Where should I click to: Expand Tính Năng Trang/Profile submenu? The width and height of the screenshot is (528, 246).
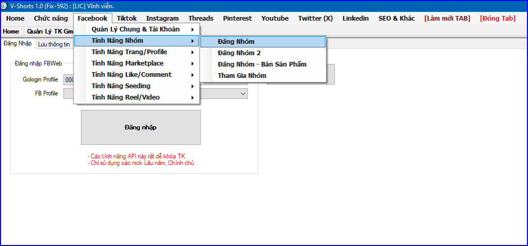129,52
